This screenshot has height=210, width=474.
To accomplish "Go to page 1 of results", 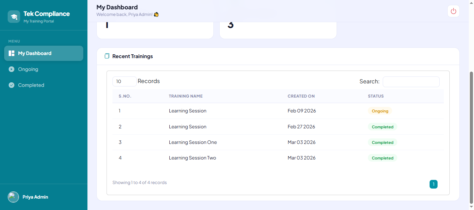I will point(433,184).
